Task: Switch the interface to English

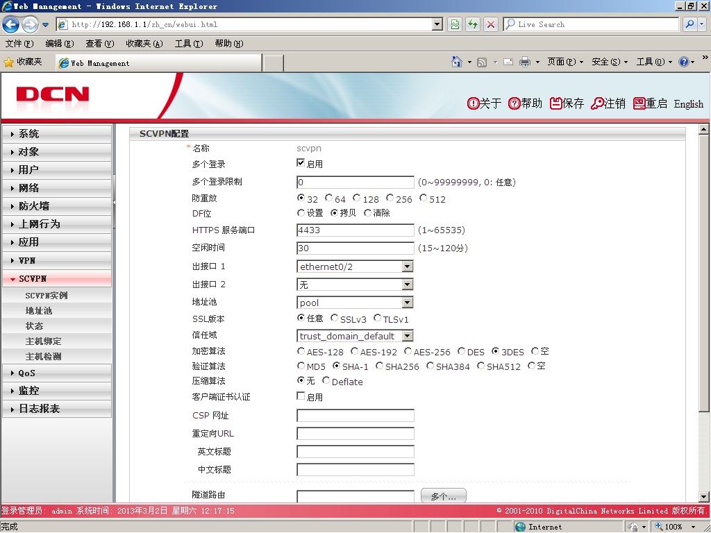Action: (688, 104)
